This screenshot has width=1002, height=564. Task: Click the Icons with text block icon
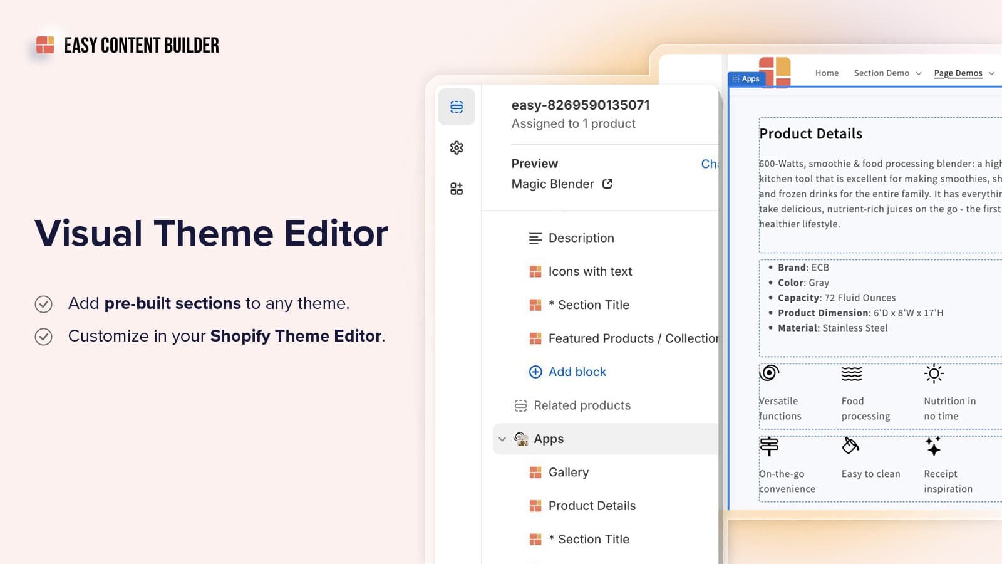(x=535, y=271)
